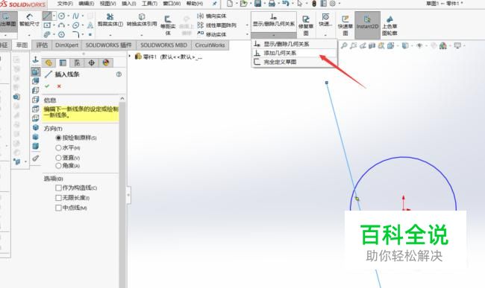Screen dimensions: 485x288
Task: Switch to the DimXpert tab
Action: click(x=66, y=45)
